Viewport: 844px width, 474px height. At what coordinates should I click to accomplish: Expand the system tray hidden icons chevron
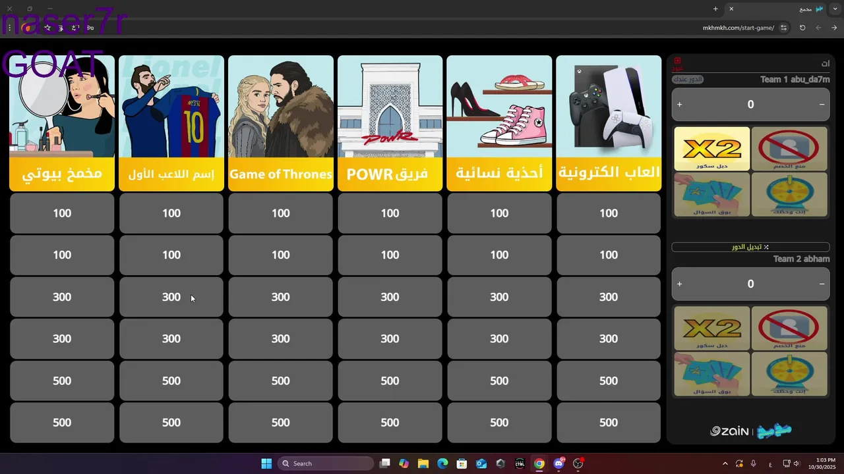tap(725, 463)
